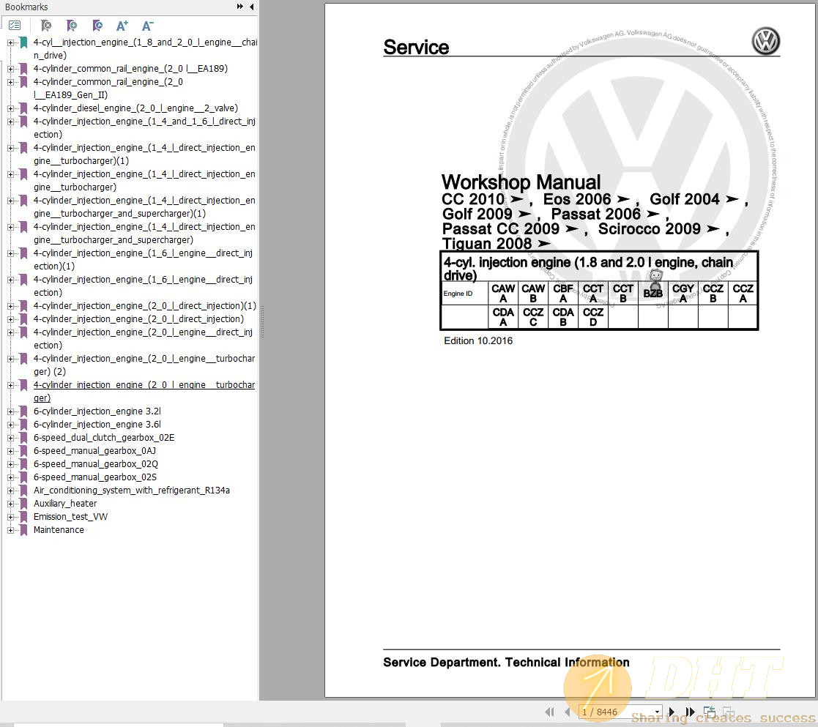The width and height of the screenshot is (818, 727).
Task: Open the Maintenance bookmark
Action: coord(59,529)
